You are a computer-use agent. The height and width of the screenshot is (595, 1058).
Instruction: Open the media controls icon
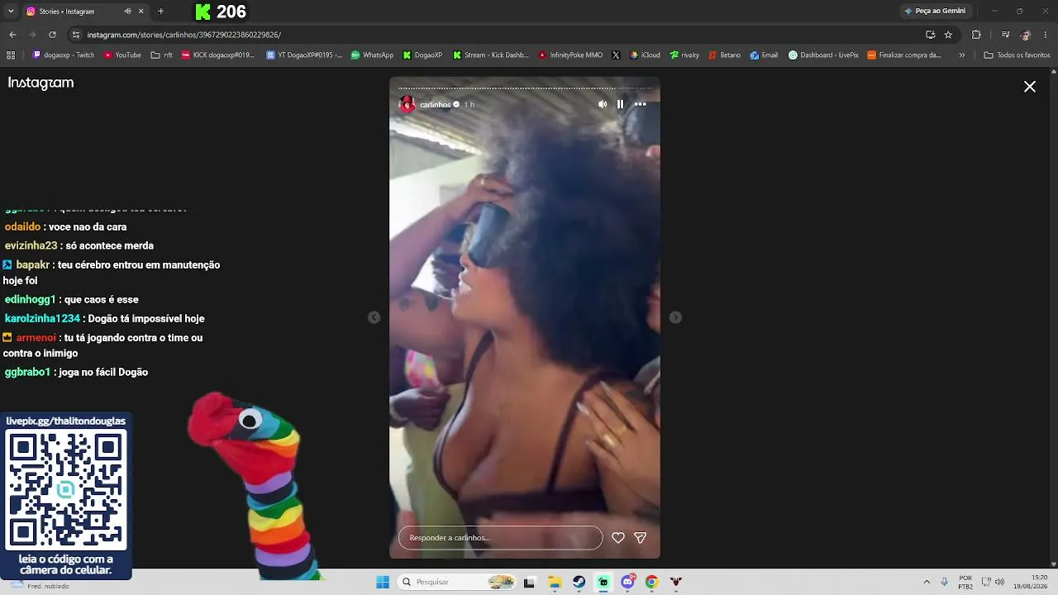click(1005, 35)
